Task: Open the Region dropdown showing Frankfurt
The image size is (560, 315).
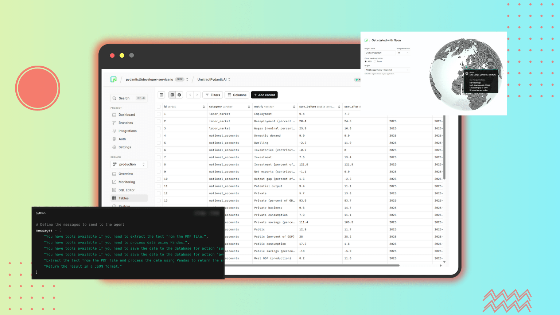Action: click(x=387, y=70)
